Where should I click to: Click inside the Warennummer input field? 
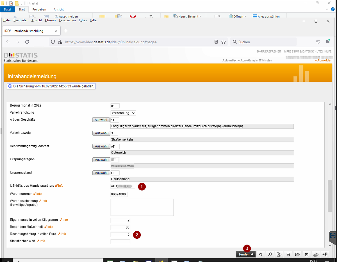pyautogui.click(x=119, y=194)
